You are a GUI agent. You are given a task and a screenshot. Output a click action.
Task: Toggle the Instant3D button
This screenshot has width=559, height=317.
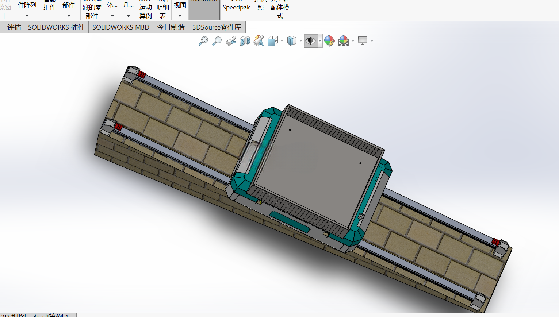pos(204,10)
